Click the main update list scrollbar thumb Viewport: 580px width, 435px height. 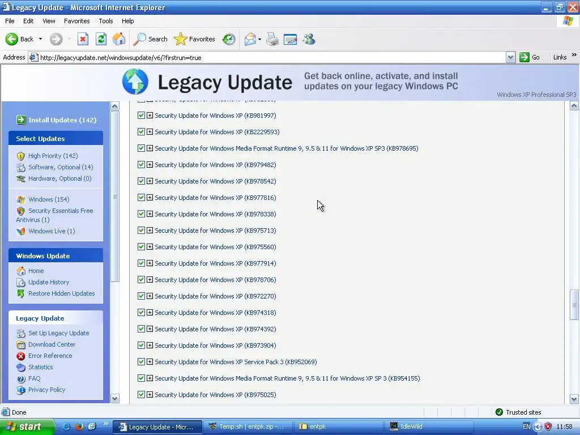574,305
